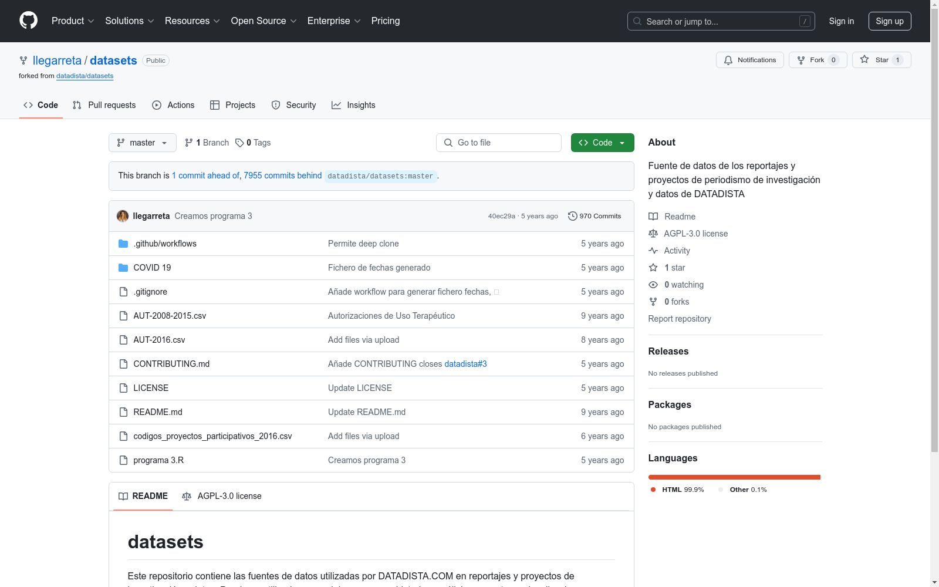This screenshot has height=587, width=939.
Task: Switch to the Pull requests tab
Action: [x=104, y=105]
